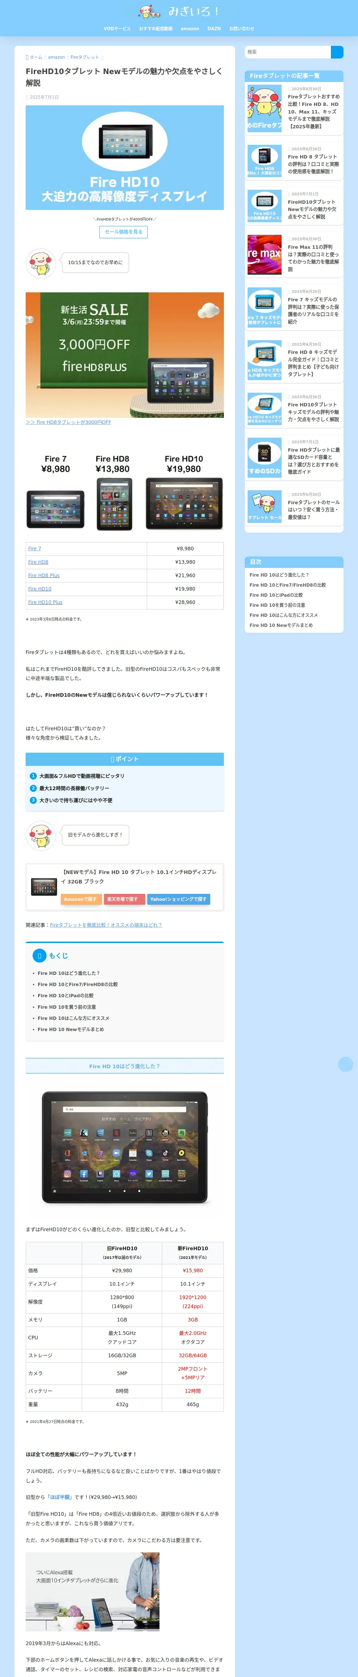
Task: Jump to Fire HD 10とiPadの比較 in もくじ
Action: (66, 995)
